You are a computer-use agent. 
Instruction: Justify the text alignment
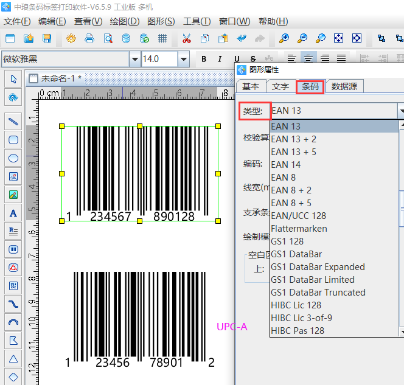(341, 58)
